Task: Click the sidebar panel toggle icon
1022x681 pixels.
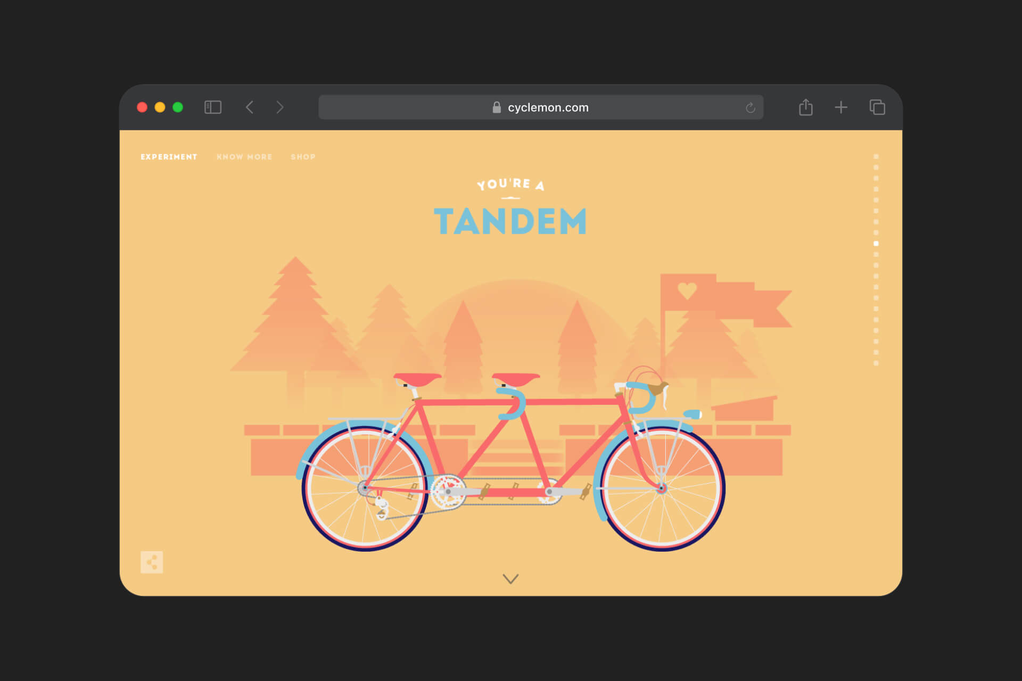Action: click(213, 106)
